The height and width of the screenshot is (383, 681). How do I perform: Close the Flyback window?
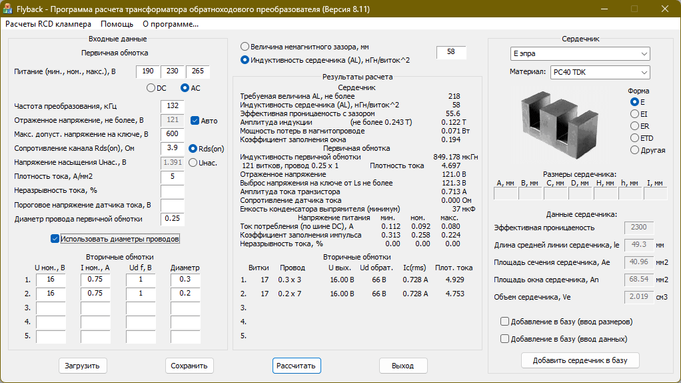(x=665, y=9)
